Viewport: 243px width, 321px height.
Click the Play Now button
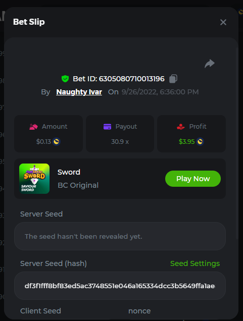point(193,179)
